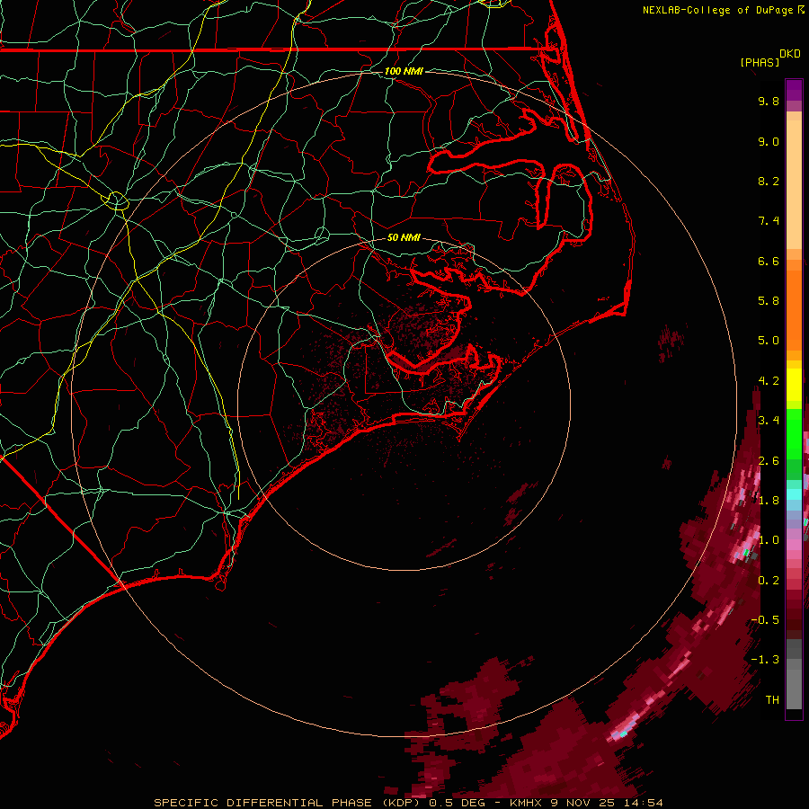Click the 5.8 legend value
This screenshot has height=809, width=809.
[769, 301]
